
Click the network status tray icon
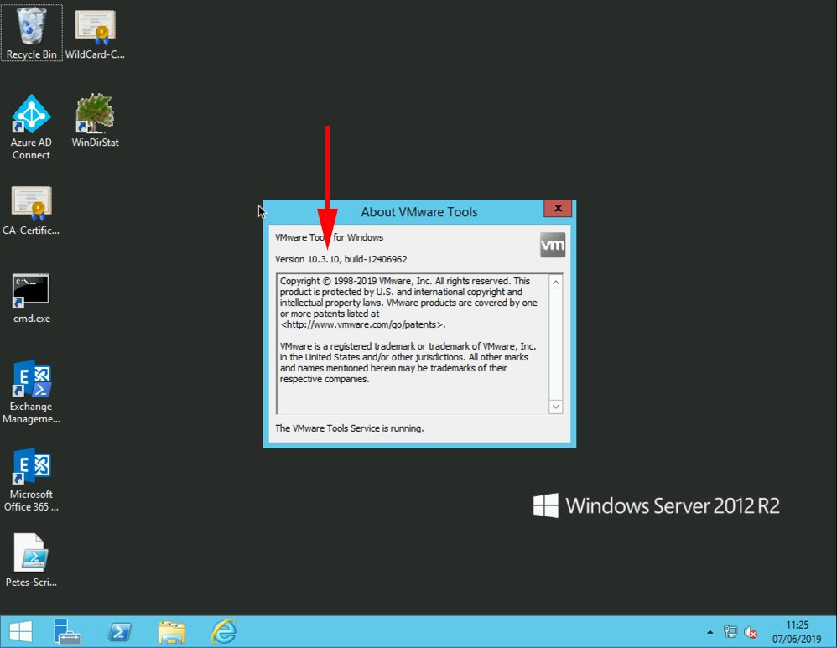730,633
